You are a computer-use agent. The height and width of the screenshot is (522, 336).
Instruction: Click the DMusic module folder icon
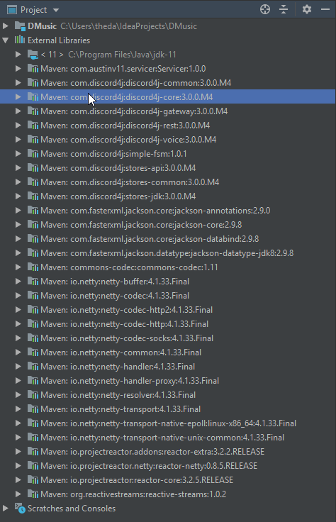pyautogui.click(x=20, y=26)
